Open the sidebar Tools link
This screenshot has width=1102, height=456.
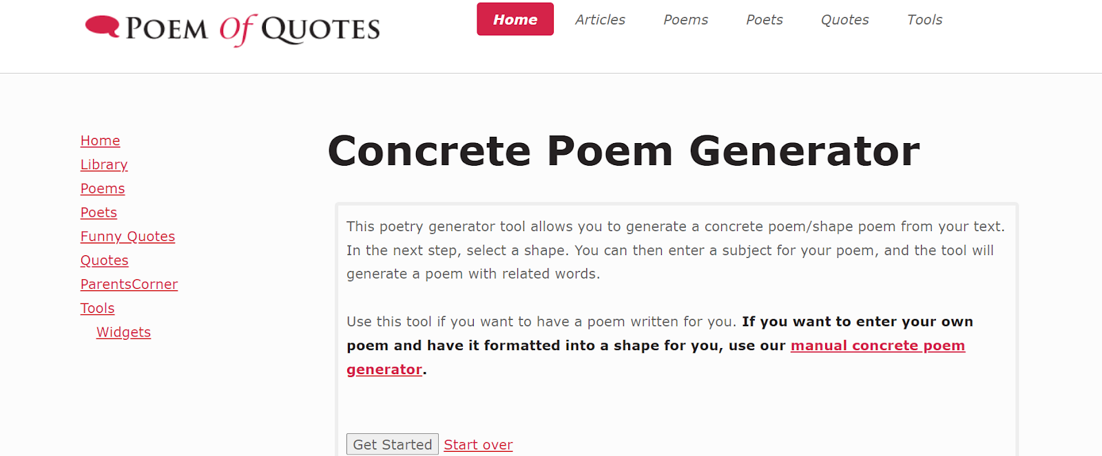point(98,309)
